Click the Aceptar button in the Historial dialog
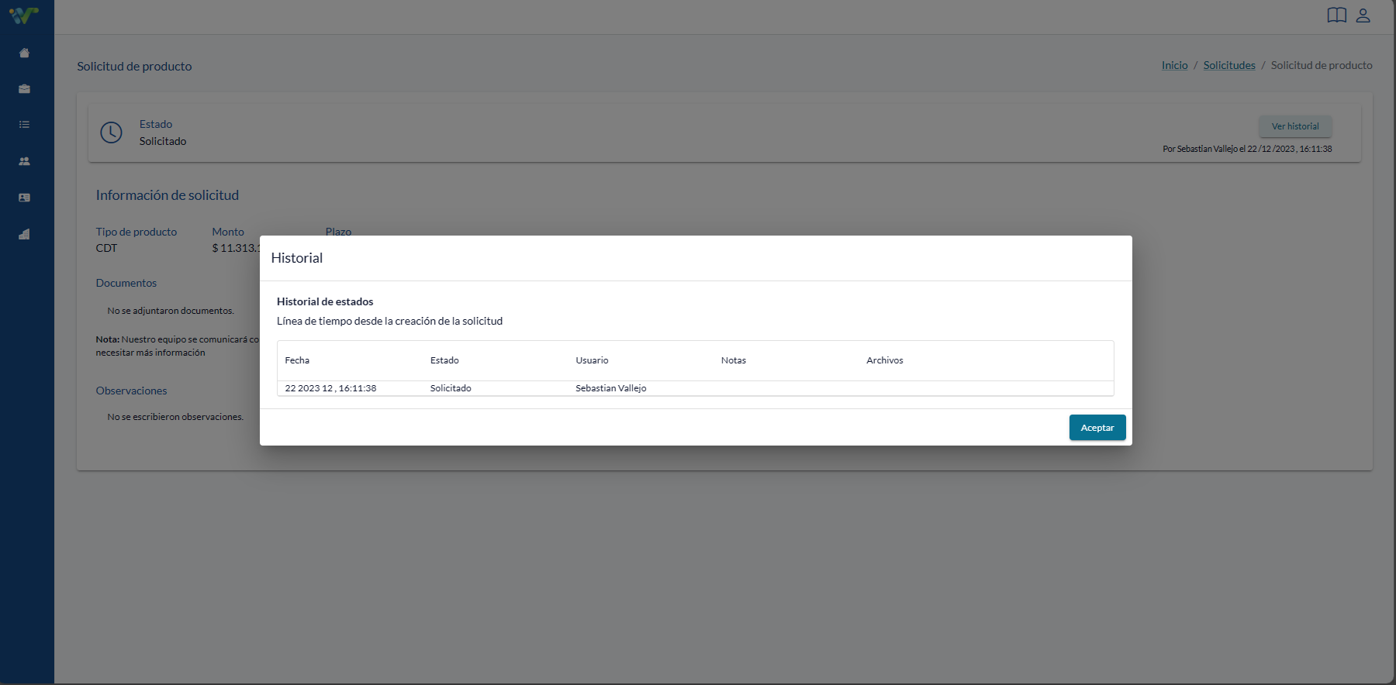The image size is (1396, 685). click(x=1097, y=428)
